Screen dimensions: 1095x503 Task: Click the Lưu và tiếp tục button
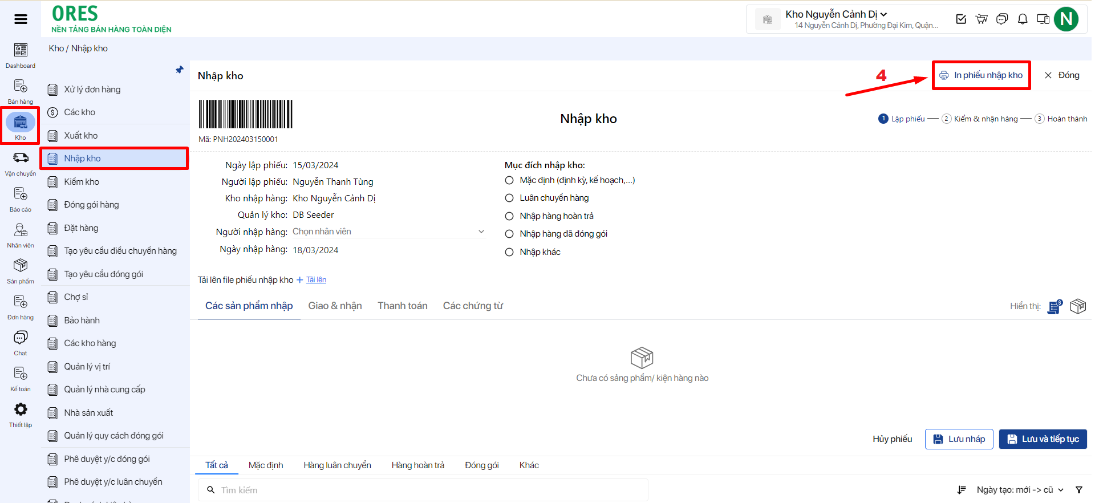point(1043,439)
